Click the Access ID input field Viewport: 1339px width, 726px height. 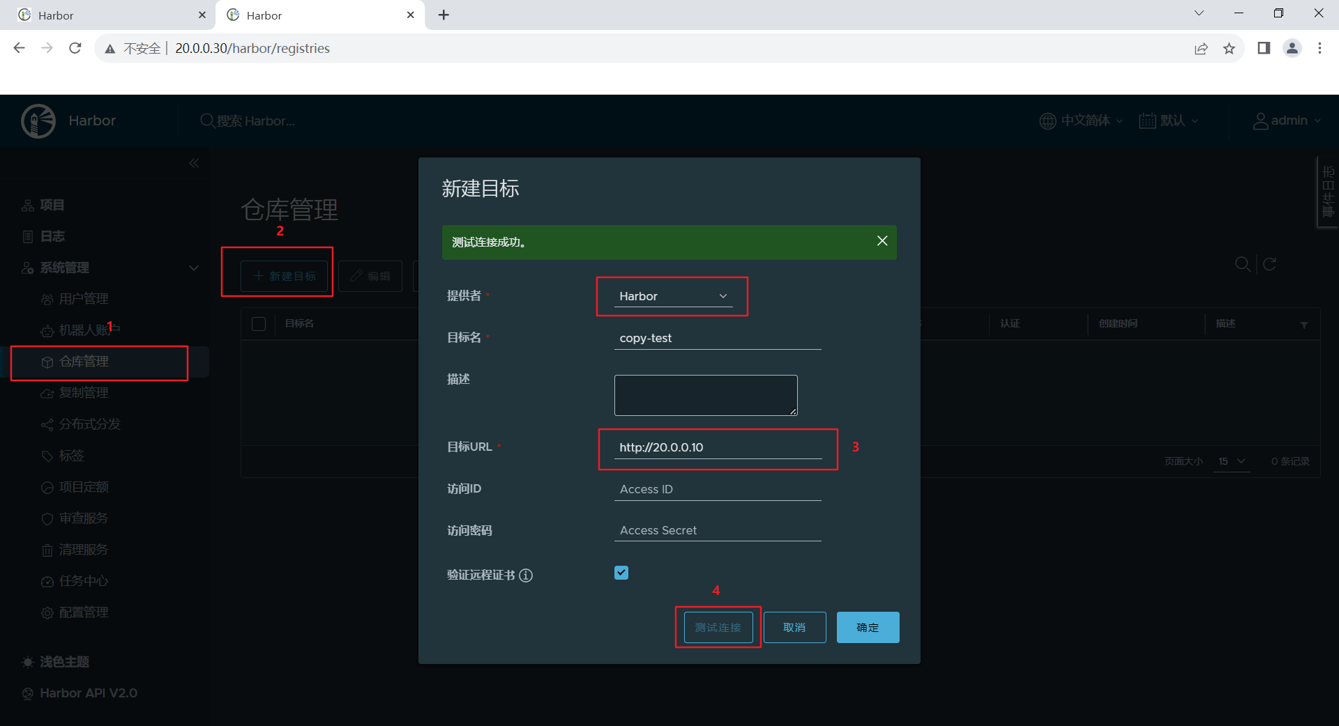click(718, 489)
